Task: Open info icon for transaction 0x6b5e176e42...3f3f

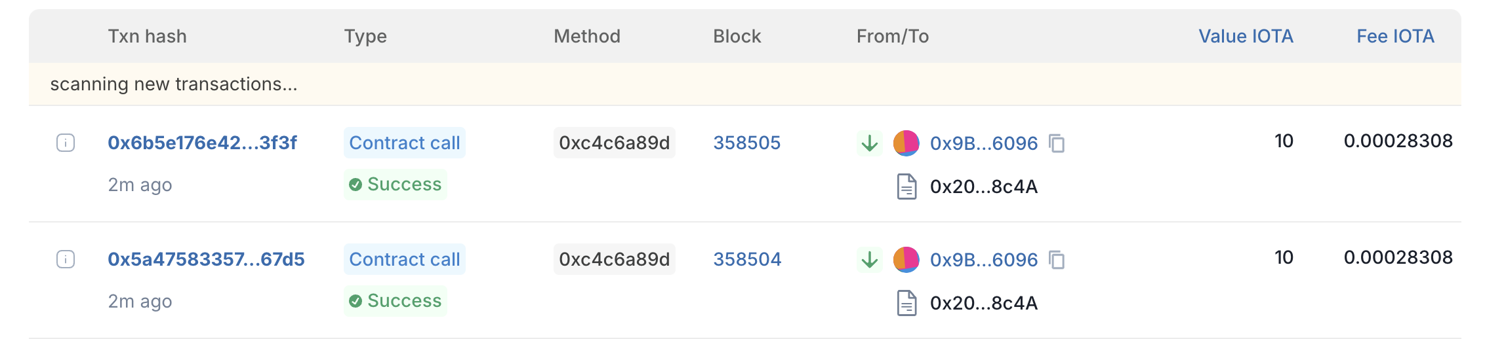Action: click(x=66, y=143)
